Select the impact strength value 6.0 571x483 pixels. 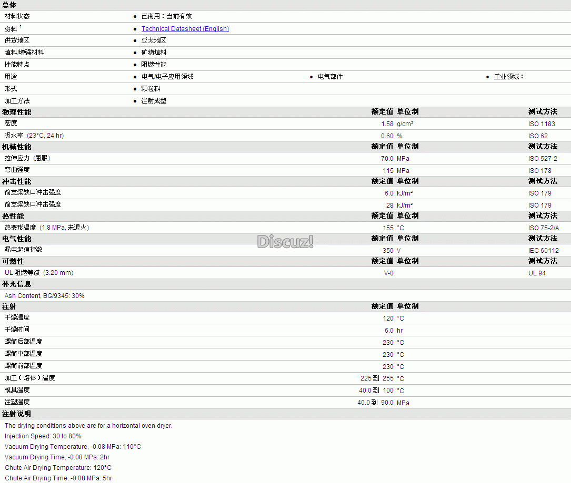[389, 193]
